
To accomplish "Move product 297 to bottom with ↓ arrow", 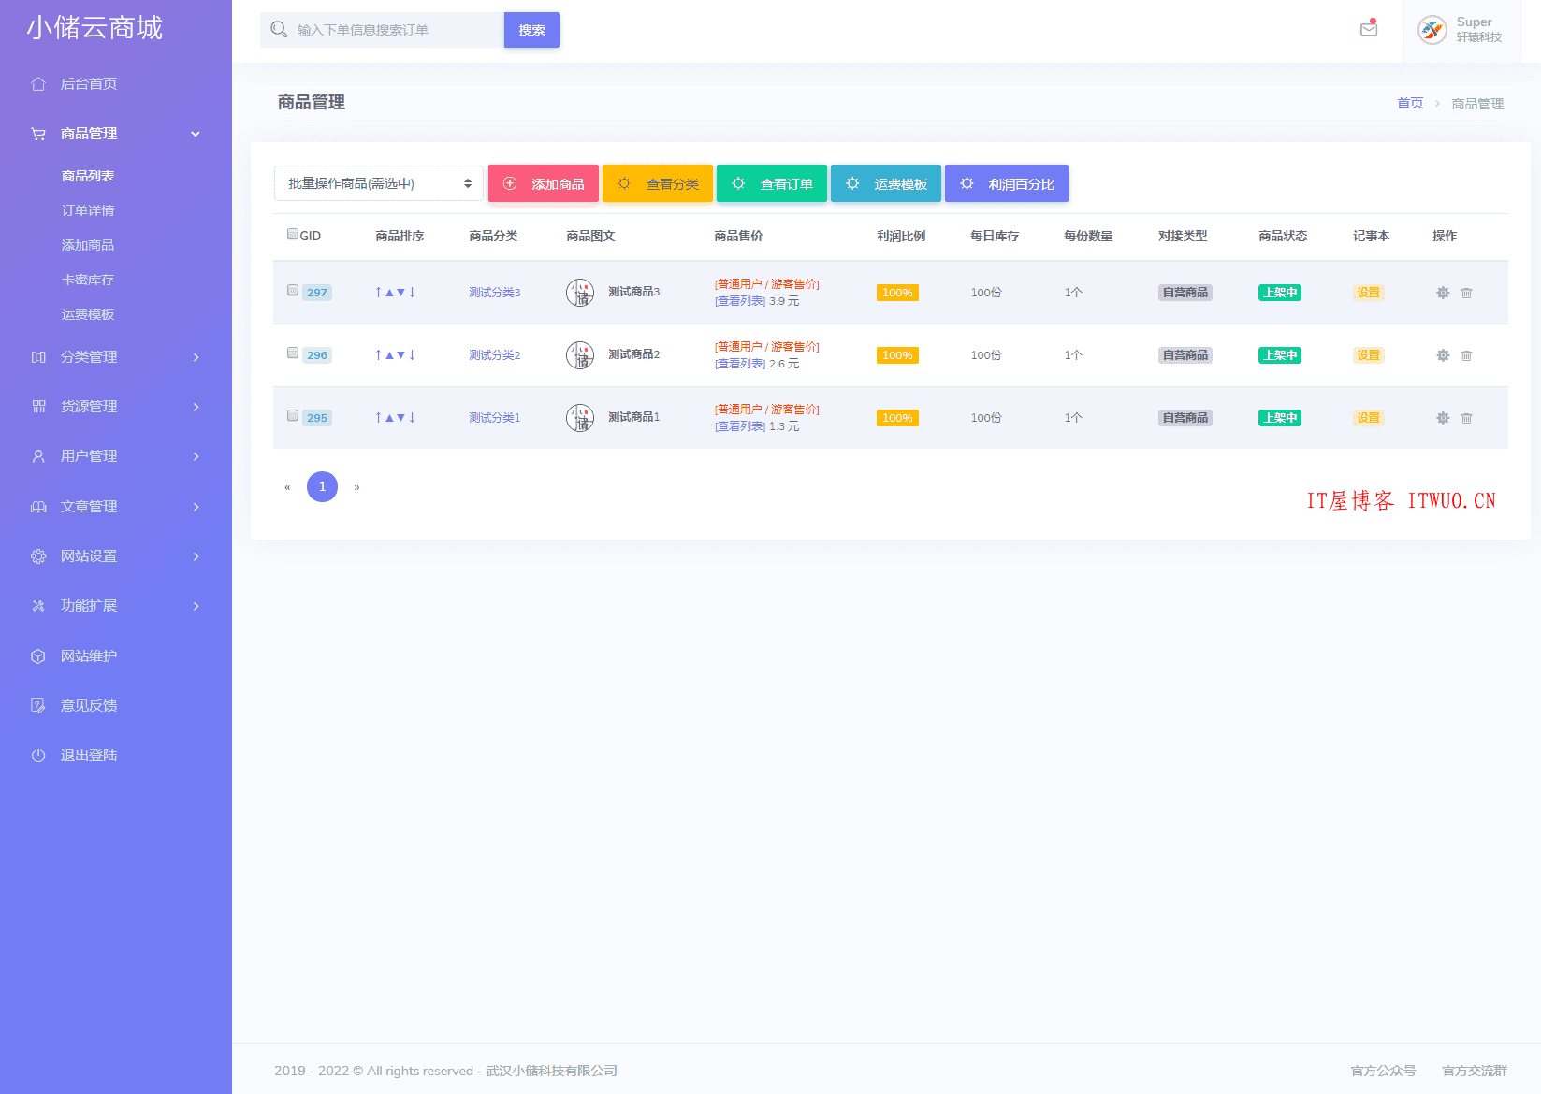I will 412,292.
